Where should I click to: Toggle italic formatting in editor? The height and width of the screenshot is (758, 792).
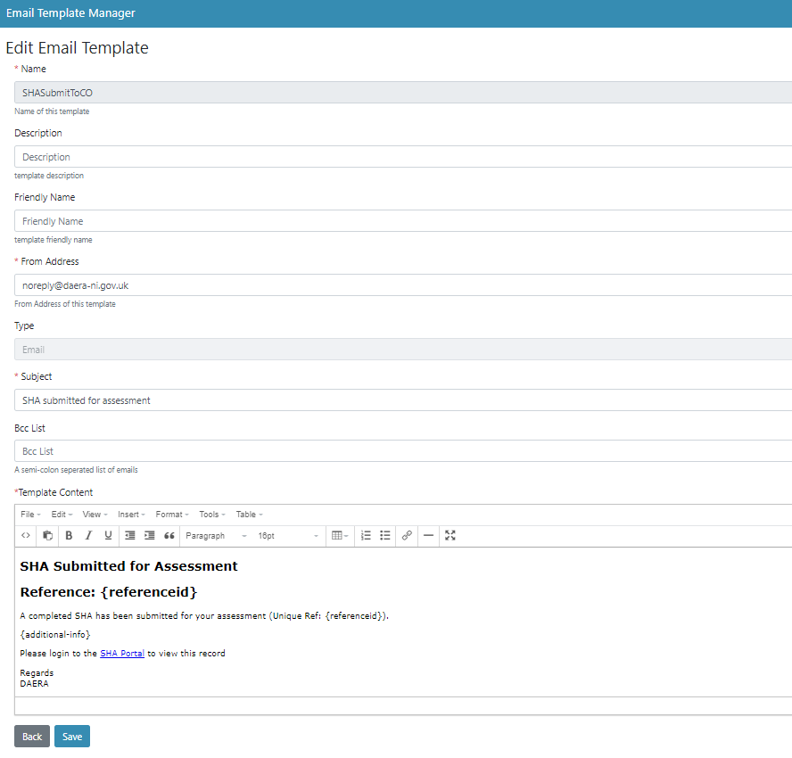[88, 536]
